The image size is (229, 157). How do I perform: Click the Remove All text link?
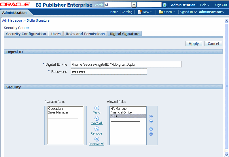pyautogui.click(x=96, y=144)
